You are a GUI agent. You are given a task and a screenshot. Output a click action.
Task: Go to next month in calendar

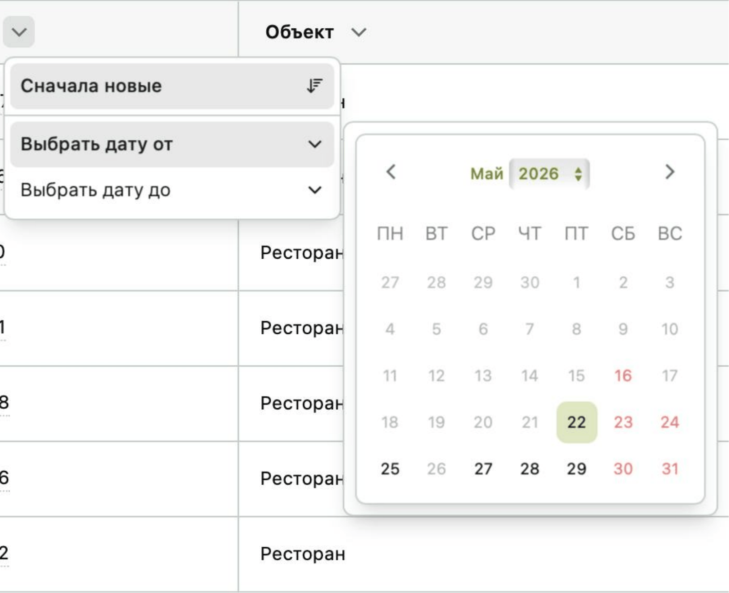click(x=670, y=172)
